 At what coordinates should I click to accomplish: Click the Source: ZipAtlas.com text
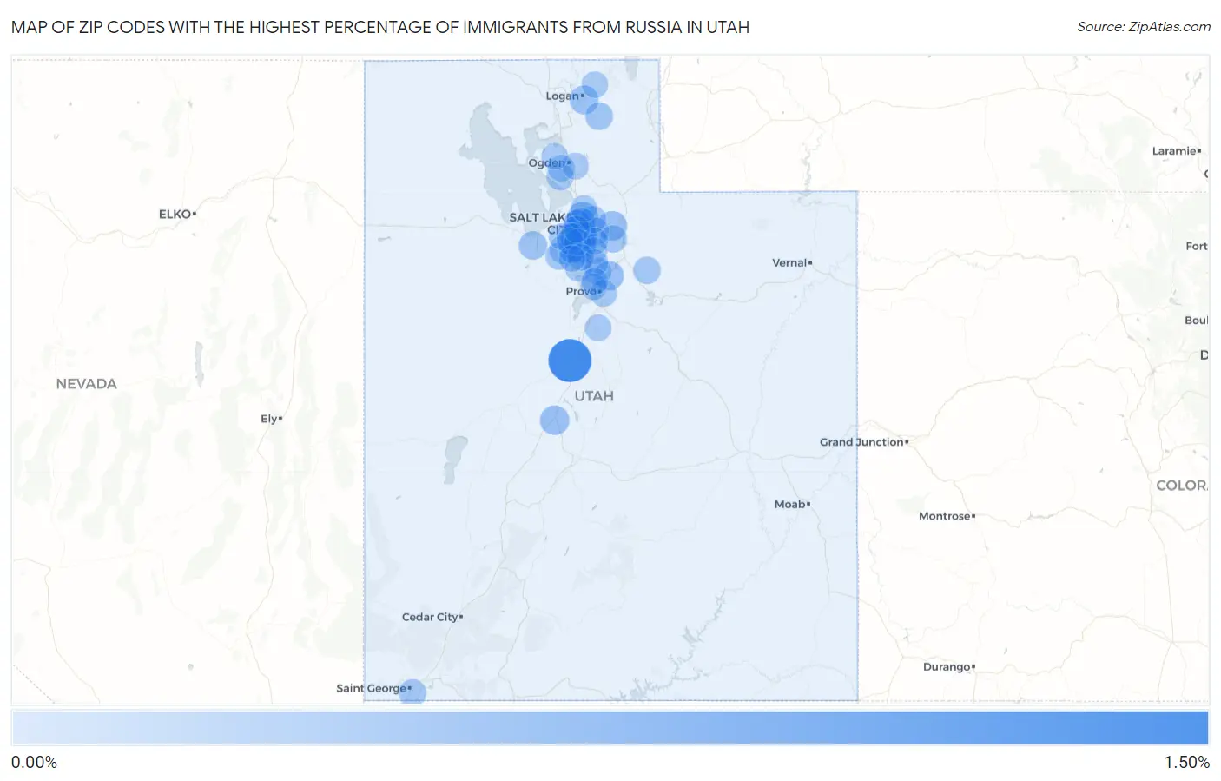click(x=1144, y=27)
